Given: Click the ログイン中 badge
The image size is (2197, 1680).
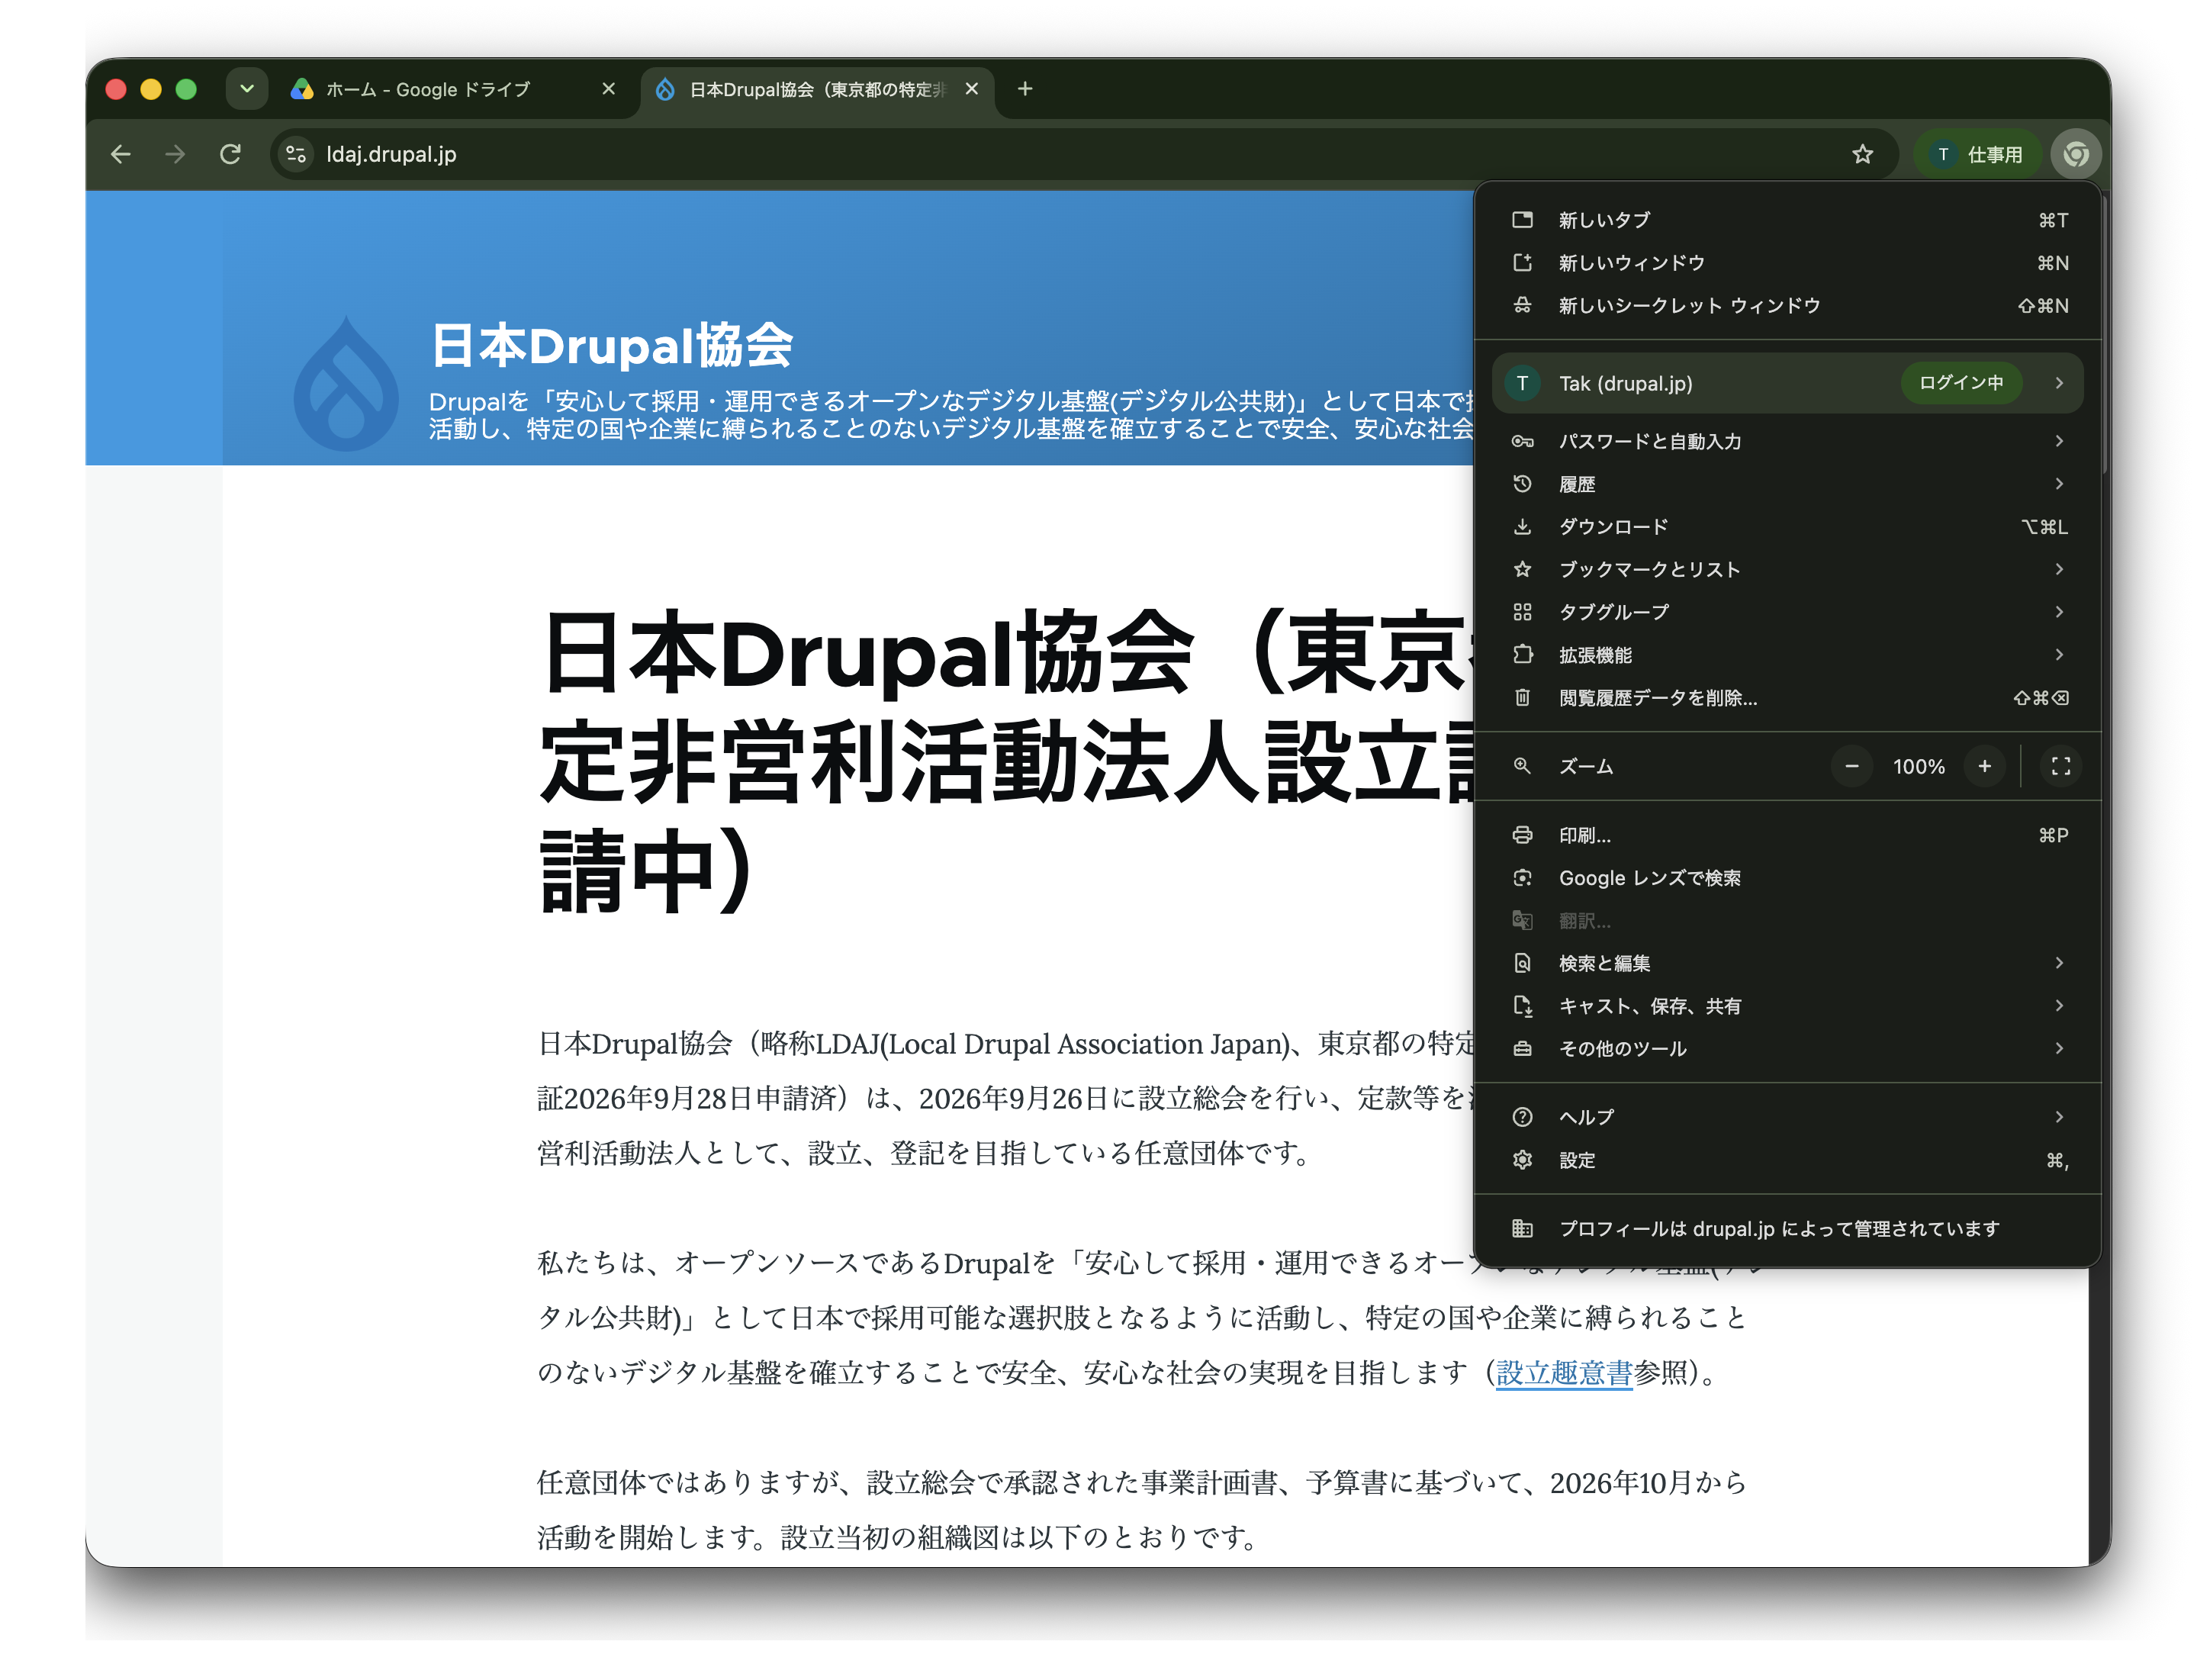Looking at the screenshot, I should 1960,383.
